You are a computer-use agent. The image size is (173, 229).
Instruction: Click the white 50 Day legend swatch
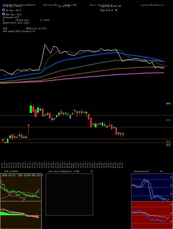(4, 10)
